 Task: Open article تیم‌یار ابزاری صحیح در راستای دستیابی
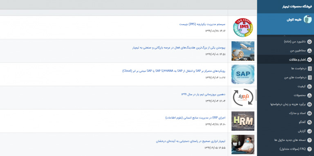pyautogui.click(x=191, y=141)
